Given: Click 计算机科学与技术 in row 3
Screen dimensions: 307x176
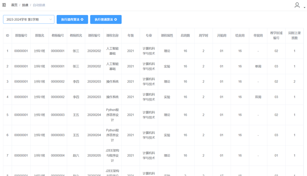Looking at the screenshot, I should [x=149, y=82].
